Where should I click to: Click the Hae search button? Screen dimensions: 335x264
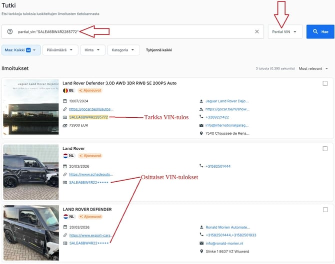click(x=320, y=32)
